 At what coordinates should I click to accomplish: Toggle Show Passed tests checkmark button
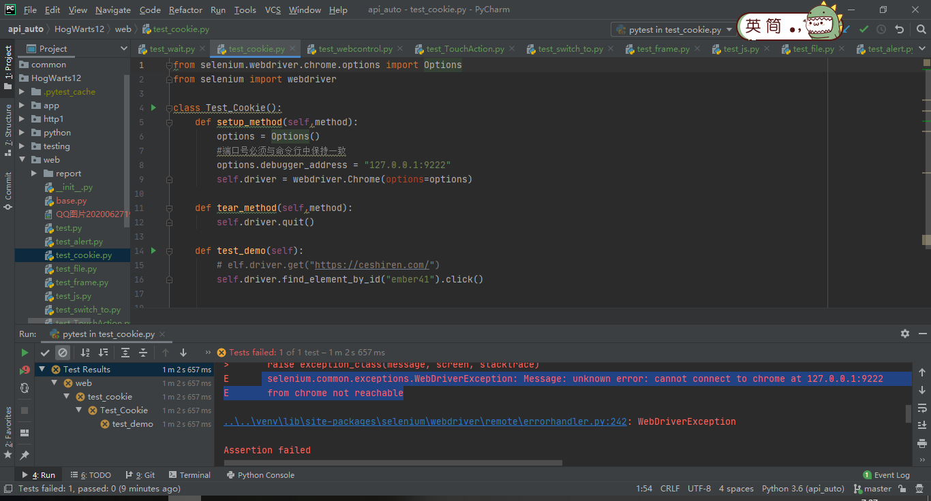pyautogui.click(x=45, y=353)
